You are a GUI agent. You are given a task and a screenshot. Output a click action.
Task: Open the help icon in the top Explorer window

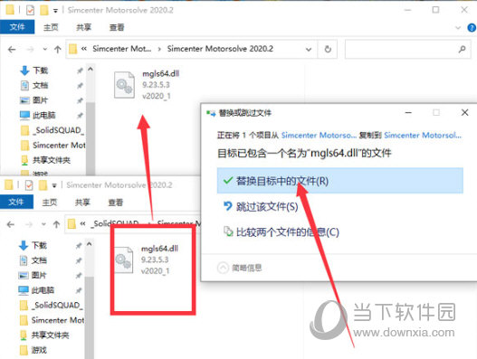(x=472, y=28)
